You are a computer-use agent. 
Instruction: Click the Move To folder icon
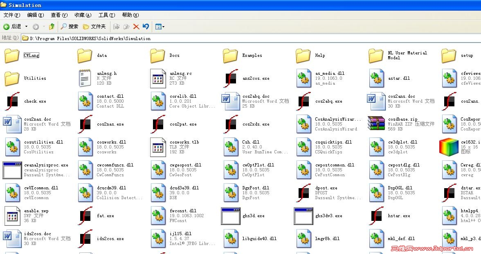click(116, 27)
